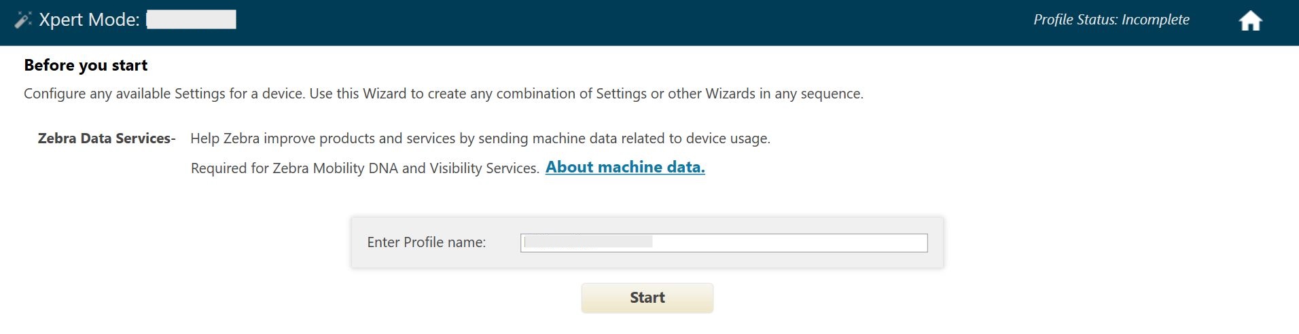The image size is (1299, 334).
Task: Open the About machine data link
Action: 624,167
